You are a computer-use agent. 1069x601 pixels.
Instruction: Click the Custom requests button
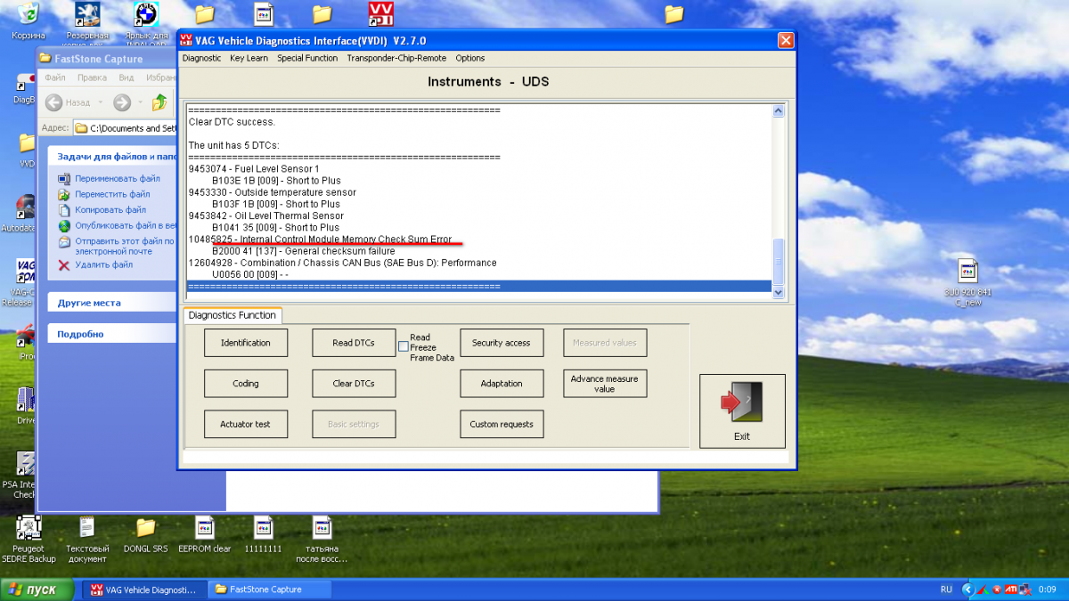[x=502, y=425]
